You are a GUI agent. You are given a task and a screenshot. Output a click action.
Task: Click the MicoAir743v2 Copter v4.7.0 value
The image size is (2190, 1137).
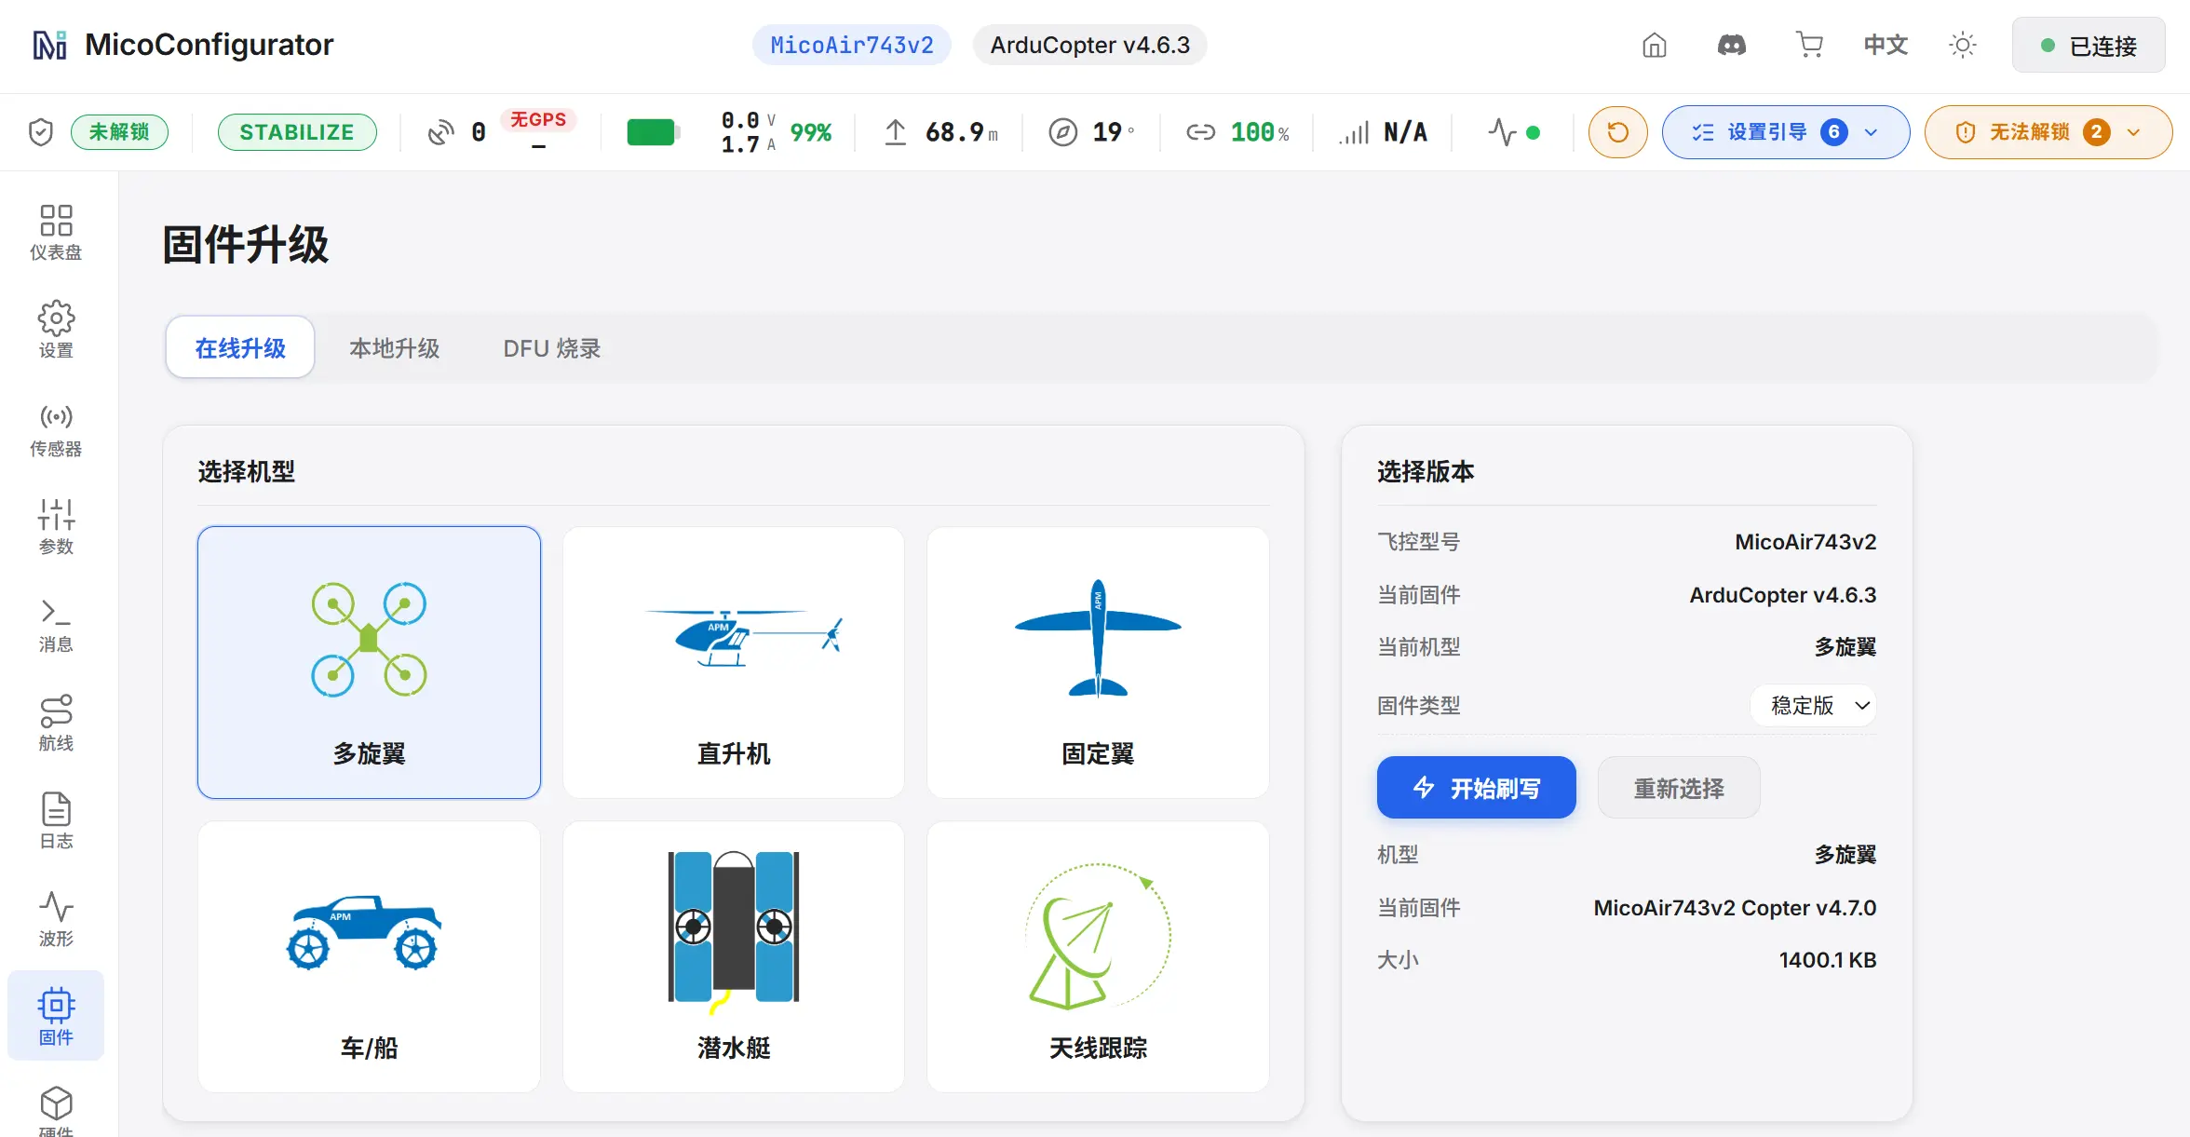point(1735,908)
